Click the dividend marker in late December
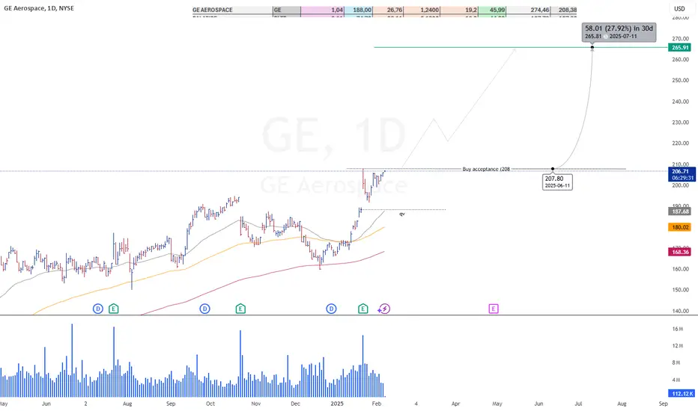698x411 pixels. [331, 309]
